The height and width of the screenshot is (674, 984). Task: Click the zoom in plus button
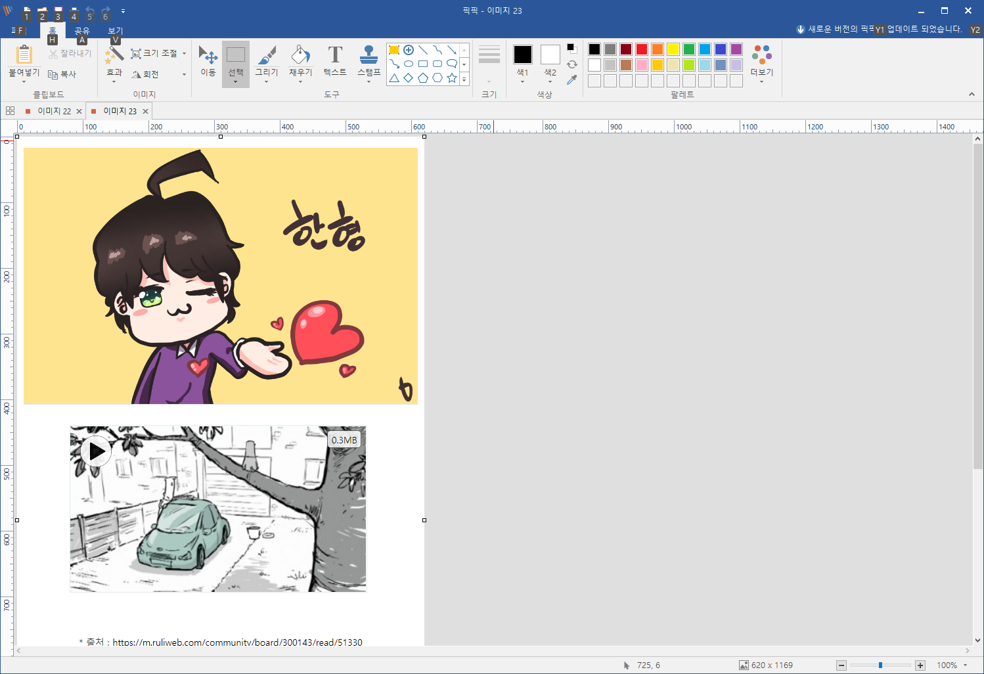click(x=920, y=665)
